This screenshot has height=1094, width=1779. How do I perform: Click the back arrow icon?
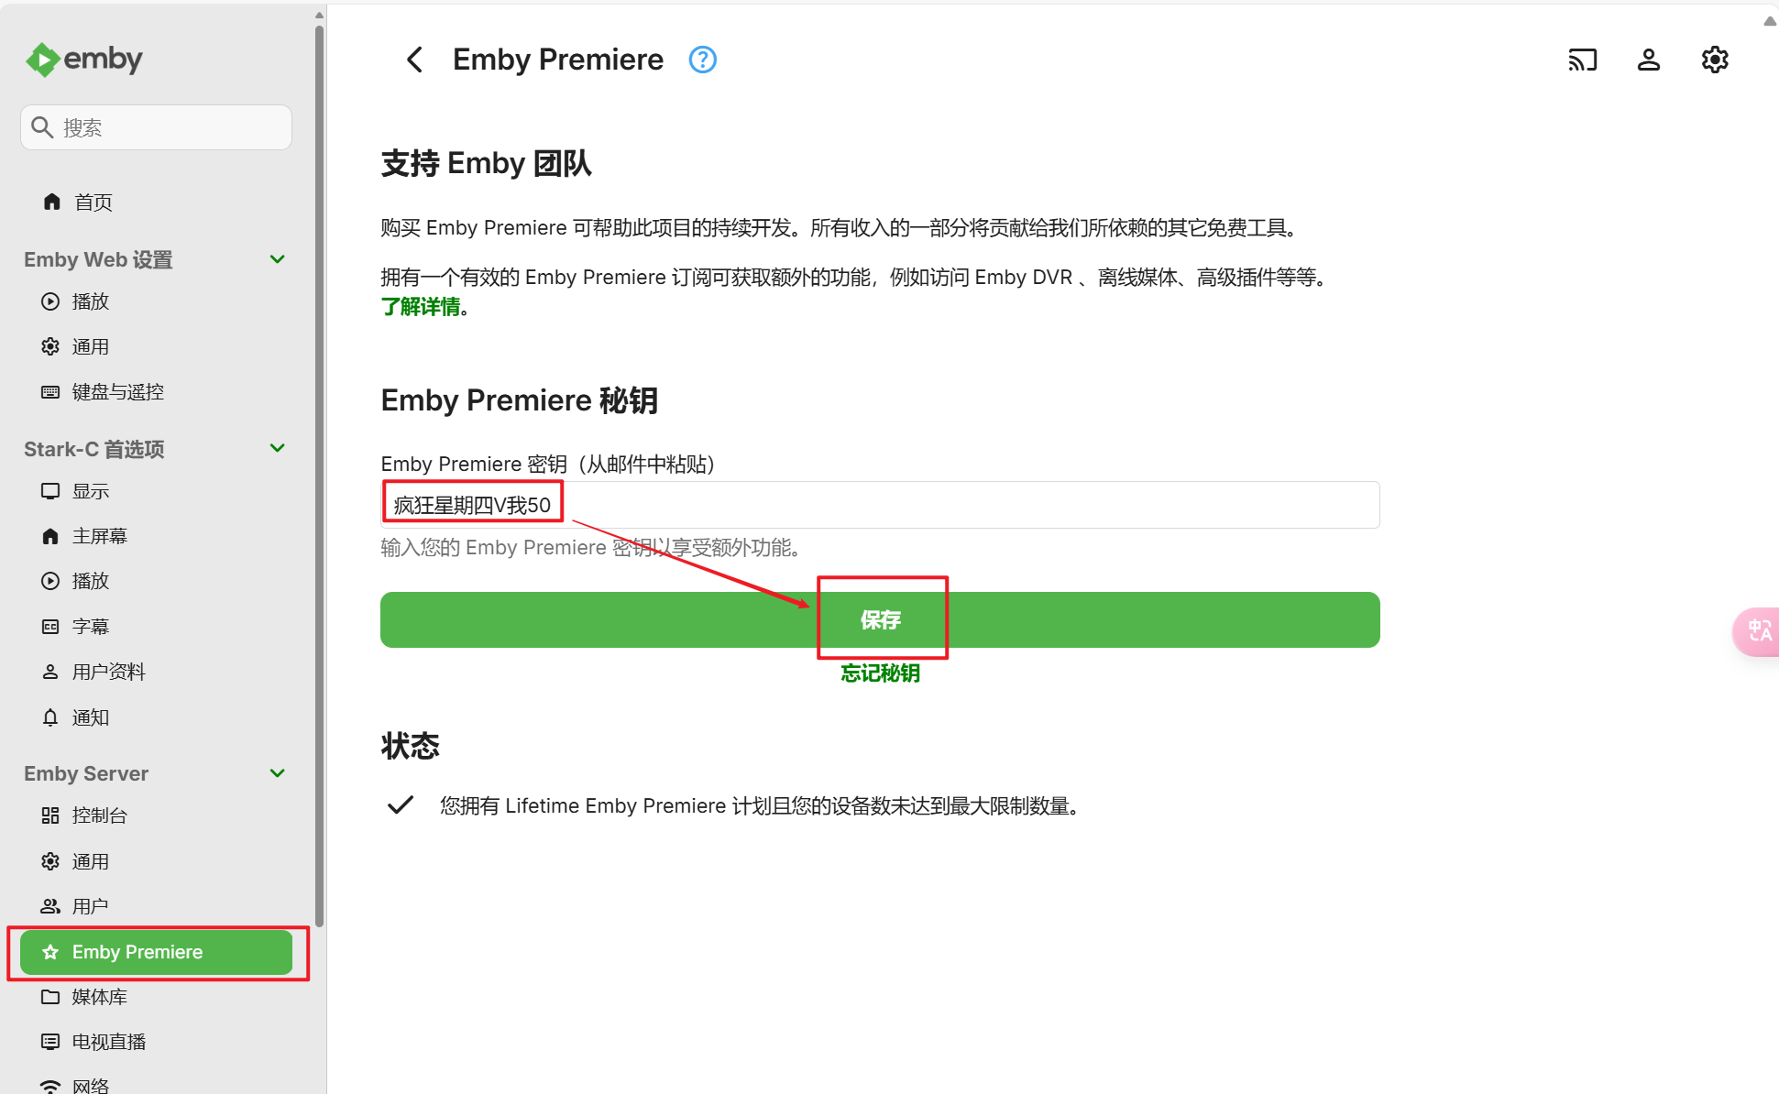click(414, 60)
